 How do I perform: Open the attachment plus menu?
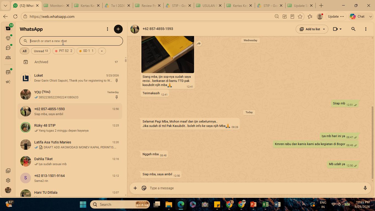point(135,188)
